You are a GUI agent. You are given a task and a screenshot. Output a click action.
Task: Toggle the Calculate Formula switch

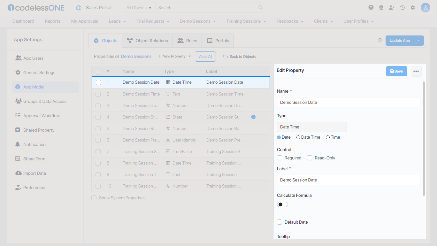(x=282, y=204)
